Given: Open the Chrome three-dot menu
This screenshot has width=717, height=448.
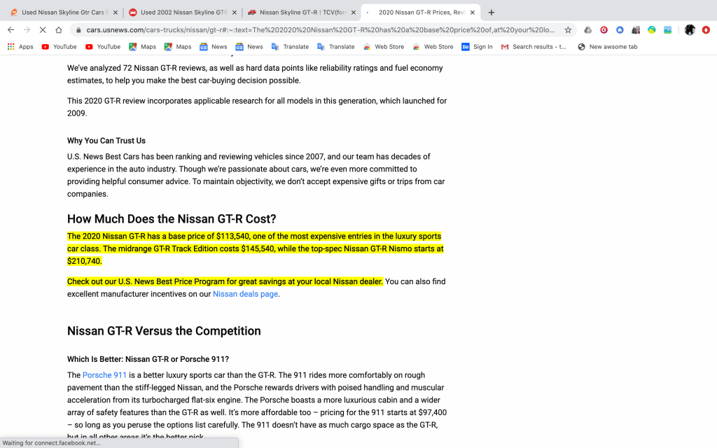Looking at the screenshot, I should [706, 30].
